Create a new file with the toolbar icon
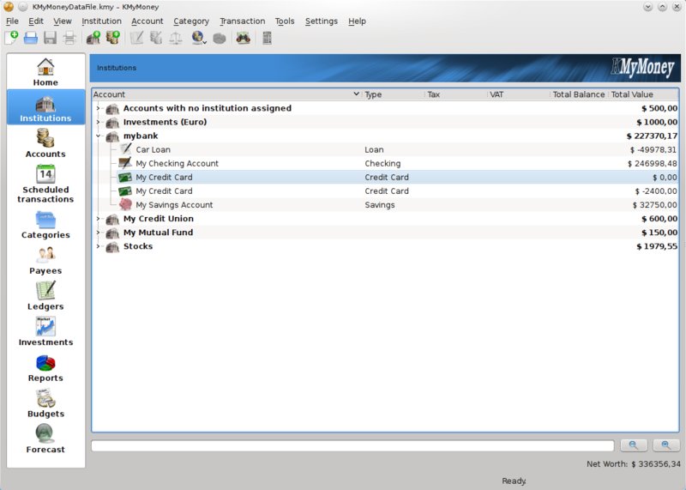 (11, 38)
